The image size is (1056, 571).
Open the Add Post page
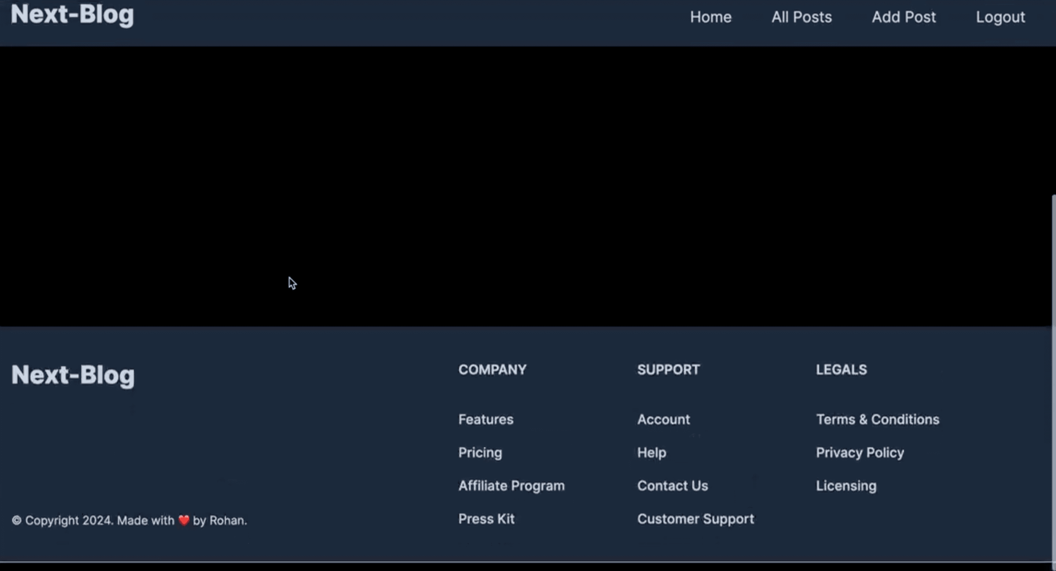(903, 17)
